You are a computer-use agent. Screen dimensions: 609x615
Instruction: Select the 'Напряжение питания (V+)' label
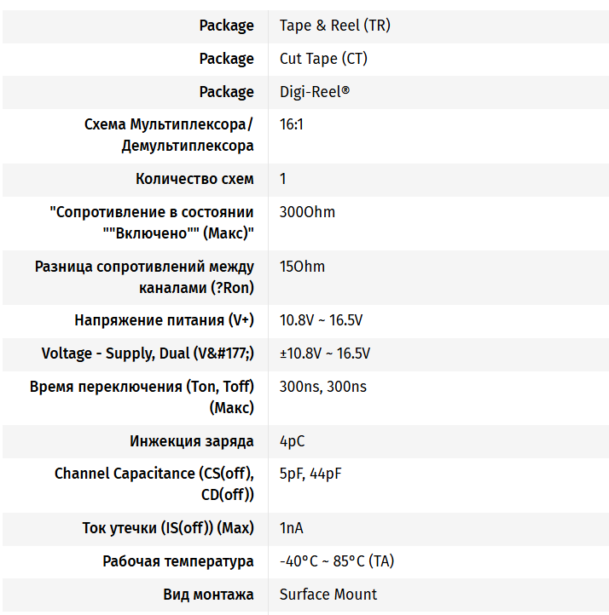pyautogui.click(x=164, y=320)
